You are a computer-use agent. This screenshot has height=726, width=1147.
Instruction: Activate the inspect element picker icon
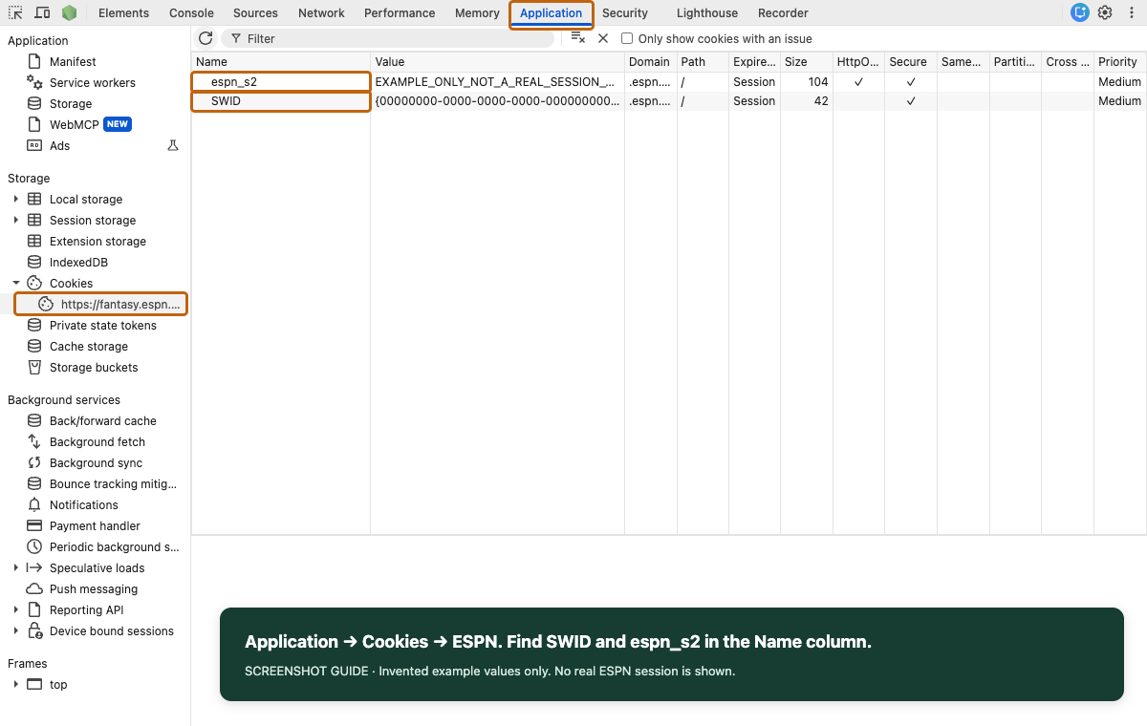(x=15, y=13)
